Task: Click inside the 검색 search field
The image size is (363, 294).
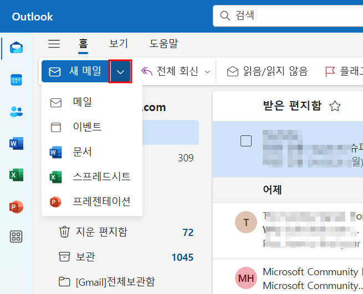Action: pyautogui.click(x=288, y=15)
